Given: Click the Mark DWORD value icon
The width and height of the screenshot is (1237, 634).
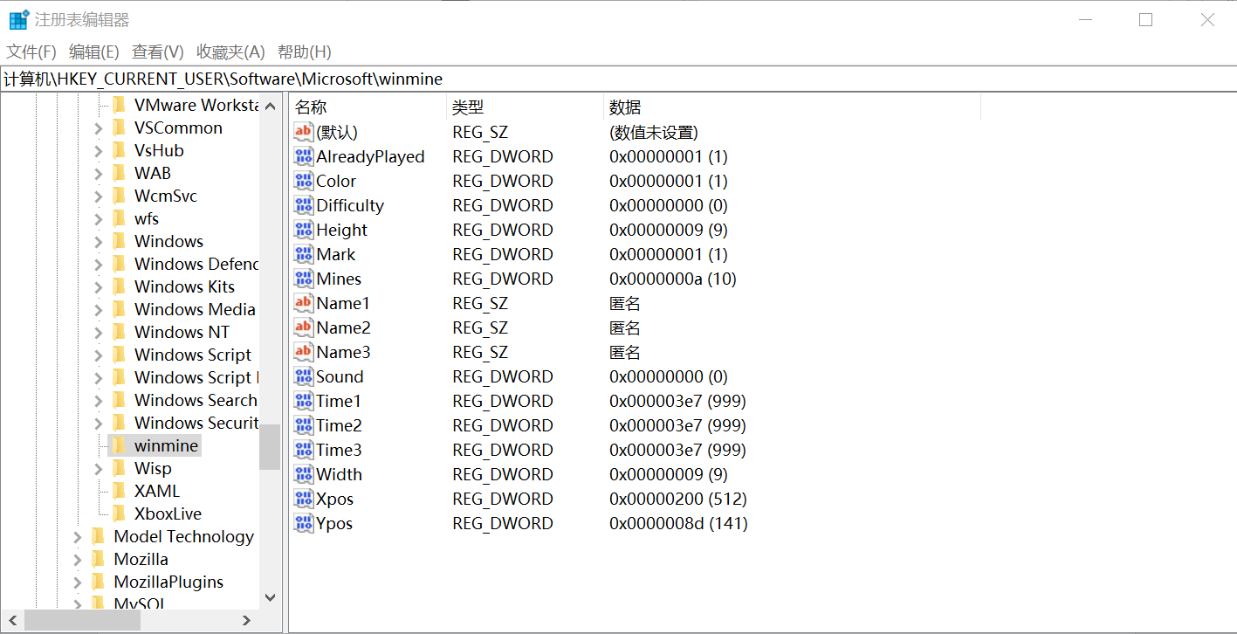Looking at the screenshot, I should [304, 254].
